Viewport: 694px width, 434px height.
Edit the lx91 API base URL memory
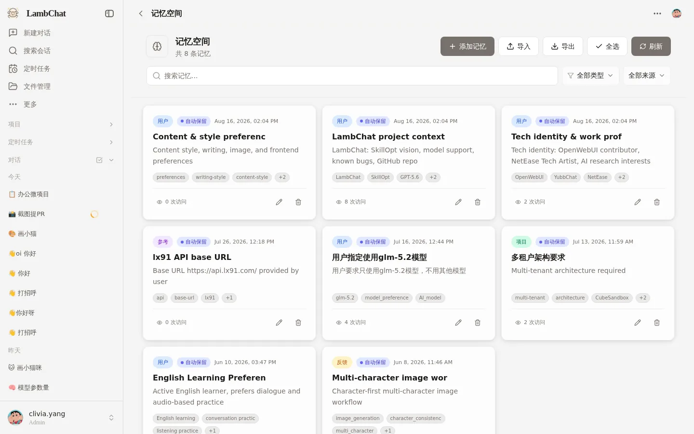pyautogui.click(x=279, y=323)
